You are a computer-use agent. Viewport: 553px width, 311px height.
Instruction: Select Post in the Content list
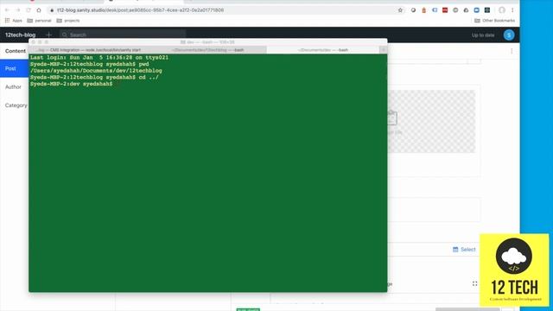14,68
